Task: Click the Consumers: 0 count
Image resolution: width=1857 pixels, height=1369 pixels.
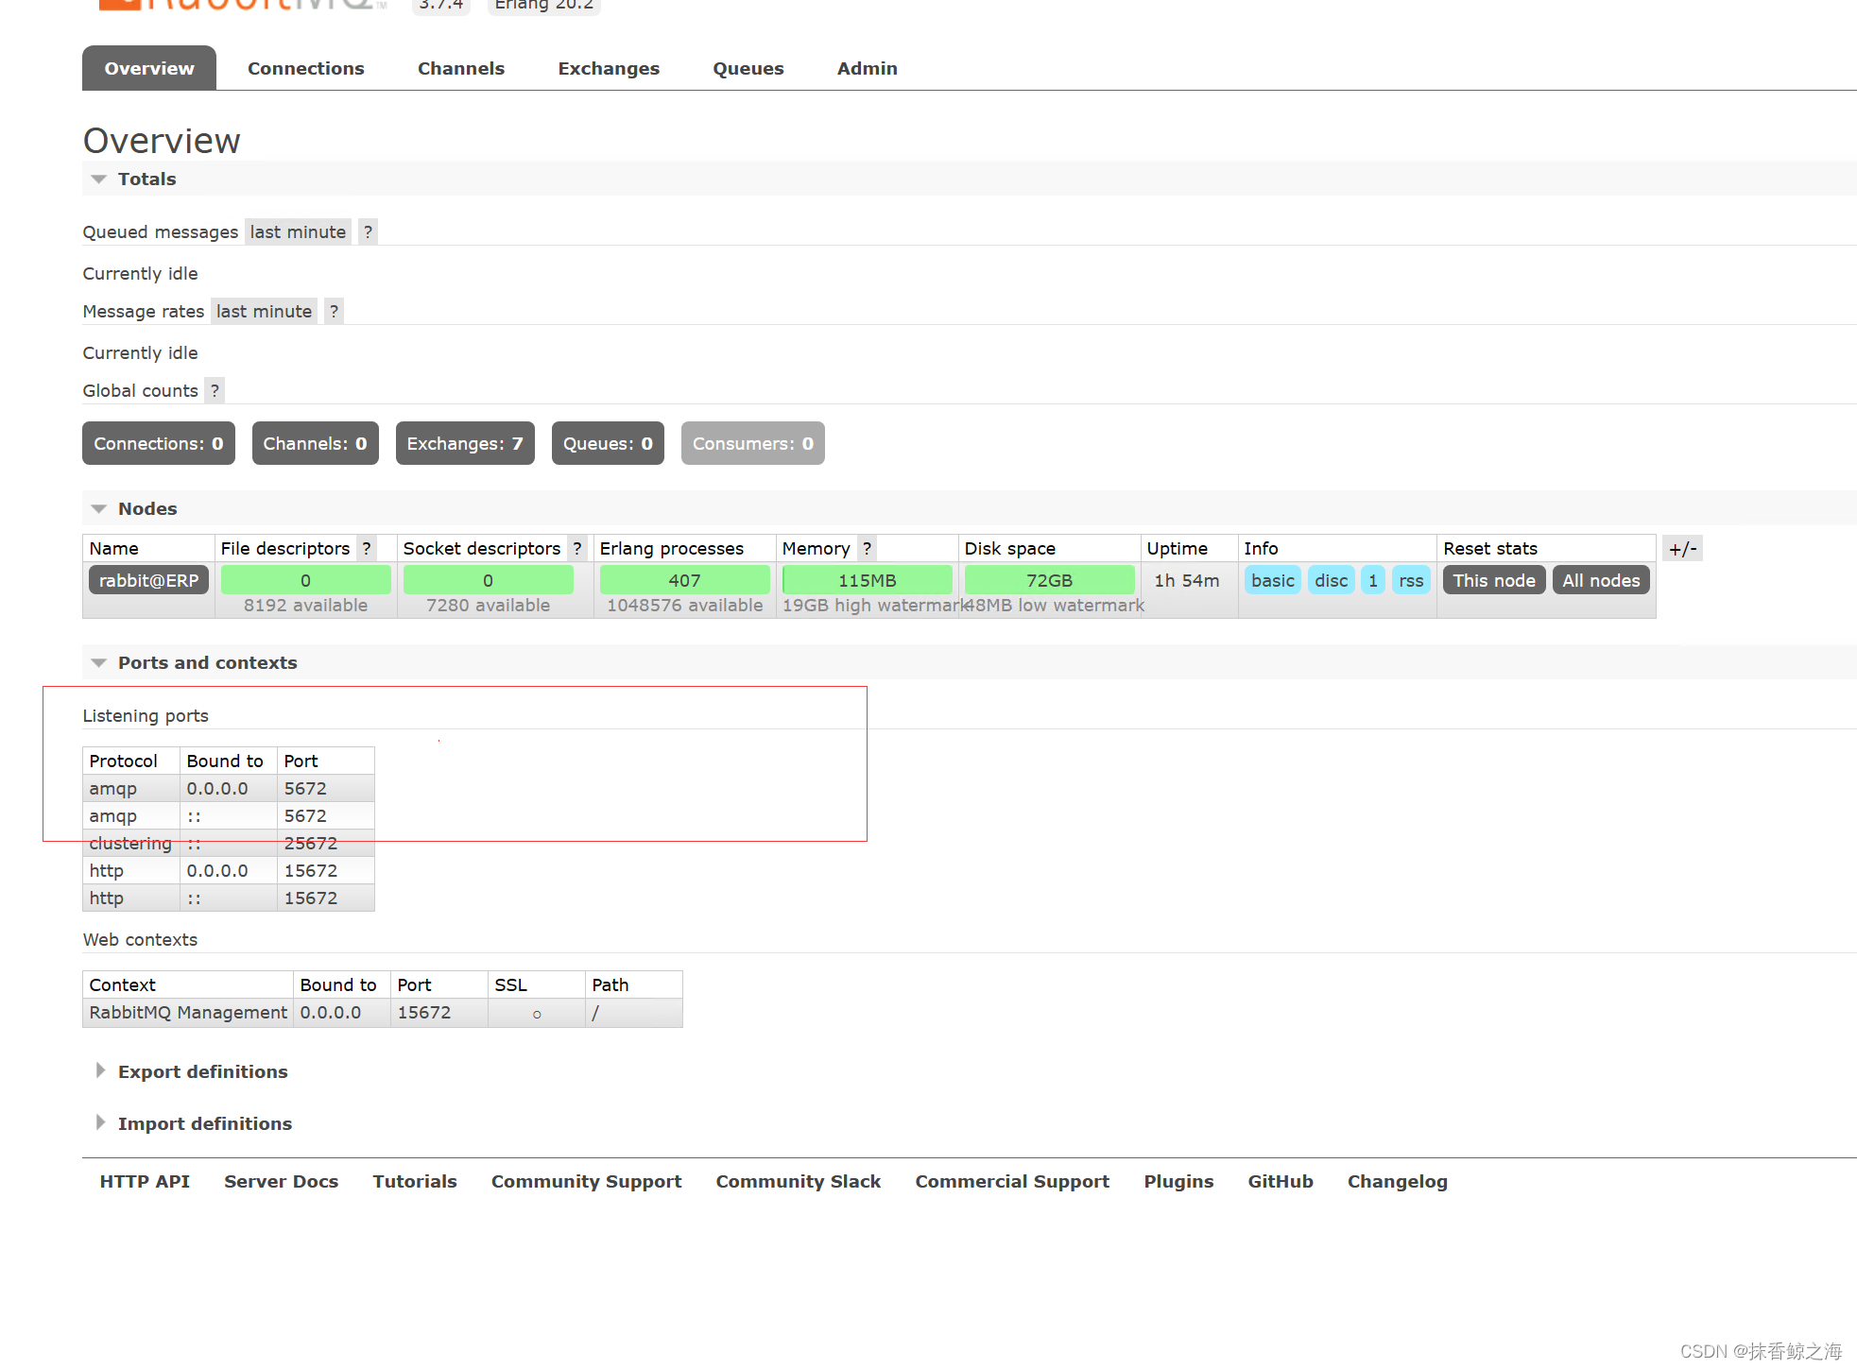Action: click(x=752, y=444)
